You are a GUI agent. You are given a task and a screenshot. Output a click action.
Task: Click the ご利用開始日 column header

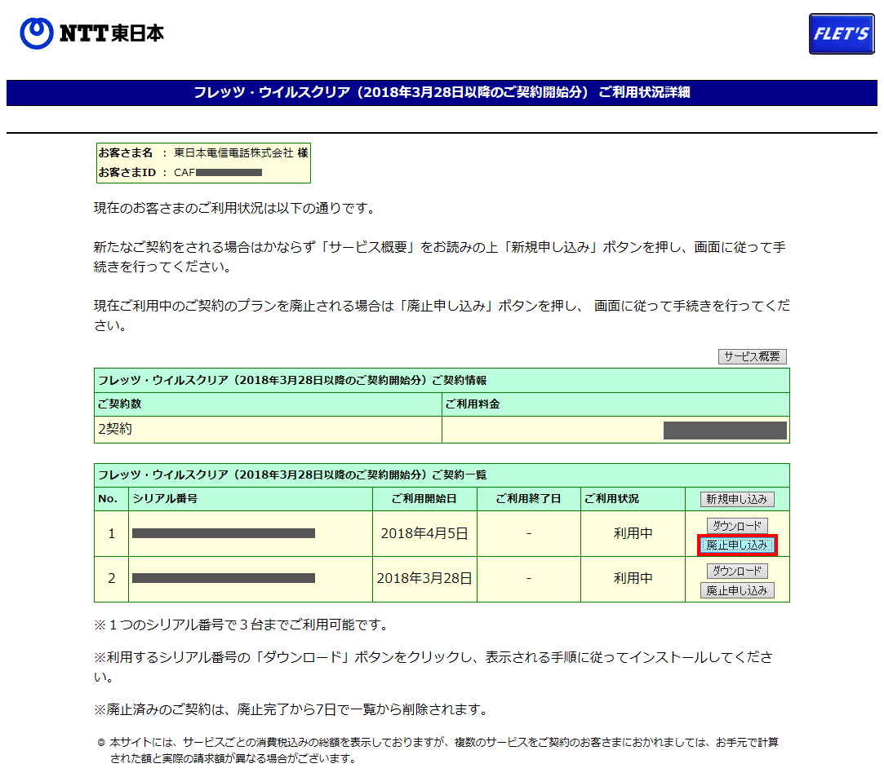424,498
